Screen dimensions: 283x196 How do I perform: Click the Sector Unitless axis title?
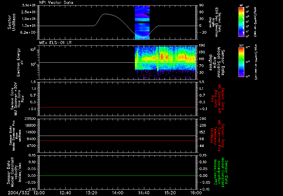click(x=12, y=22)
